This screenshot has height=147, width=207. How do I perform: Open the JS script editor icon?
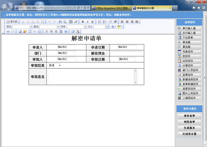pos(46,31)
